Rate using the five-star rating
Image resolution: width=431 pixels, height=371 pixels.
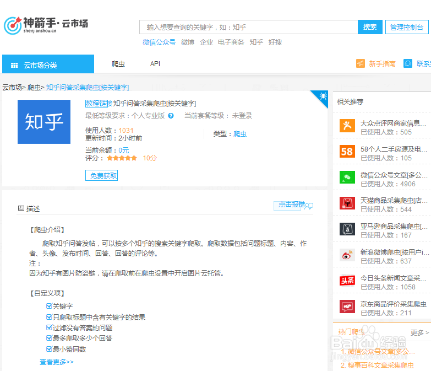[x=122, y=158]
